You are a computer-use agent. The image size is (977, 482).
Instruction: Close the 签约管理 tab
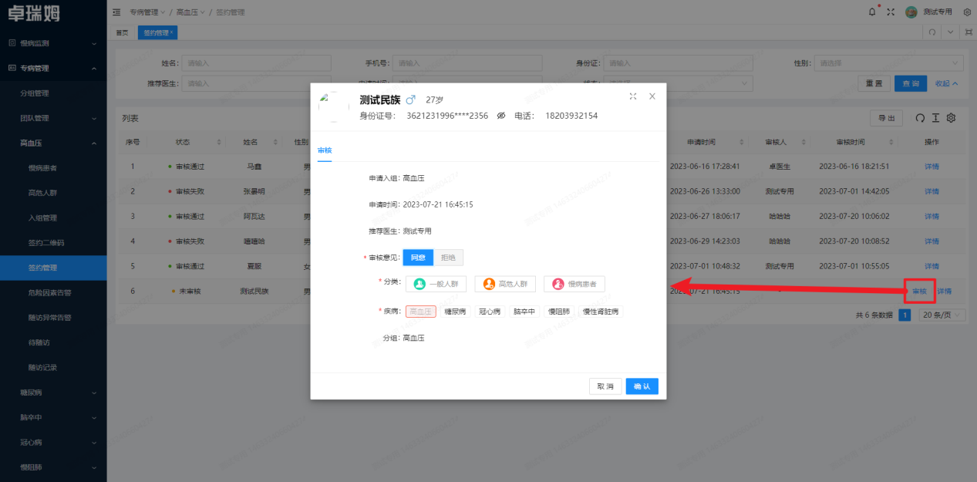tap(171, 32)
